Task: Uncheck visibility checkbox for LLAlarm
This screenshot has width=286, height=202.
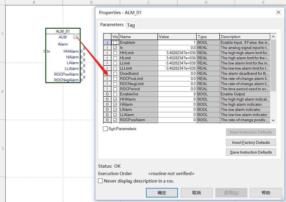Action: (x=115, y=115)
